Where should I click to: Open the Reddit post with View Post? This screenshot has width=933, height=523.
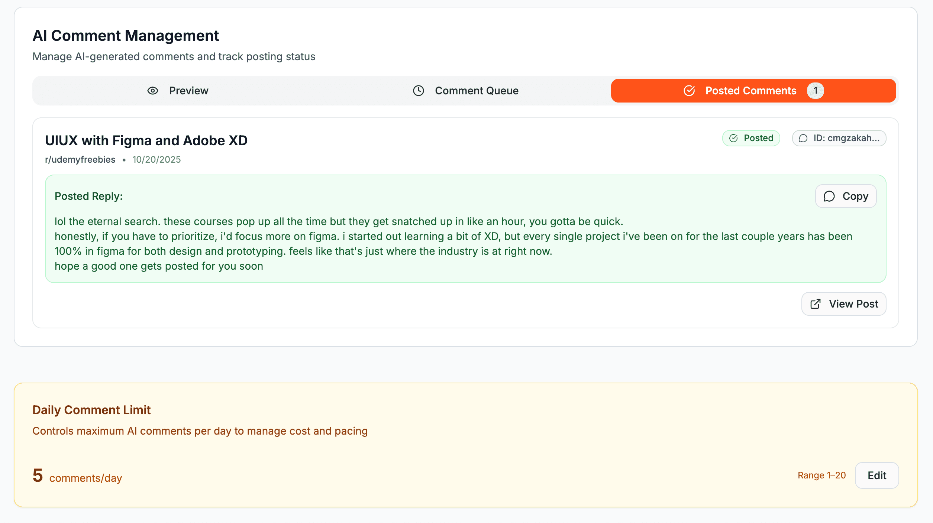point(843,304)
